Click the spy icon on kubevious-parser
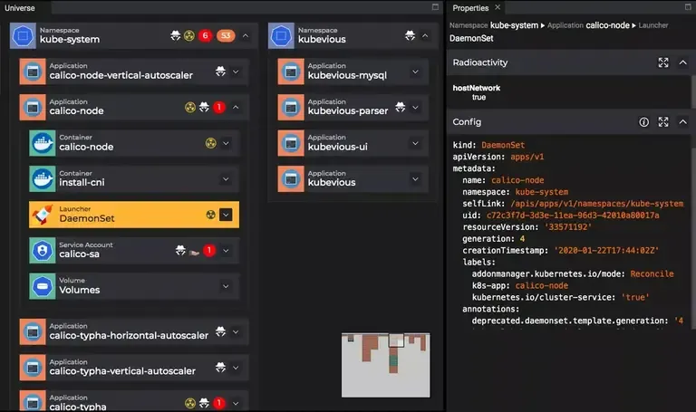Image resolution: width=696 pixels, height=412 pixels. (401, 108)
